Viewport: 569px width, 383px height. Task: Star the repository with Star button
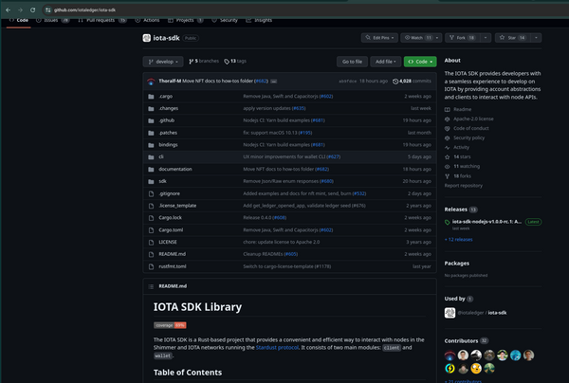[x=512, y=38]
